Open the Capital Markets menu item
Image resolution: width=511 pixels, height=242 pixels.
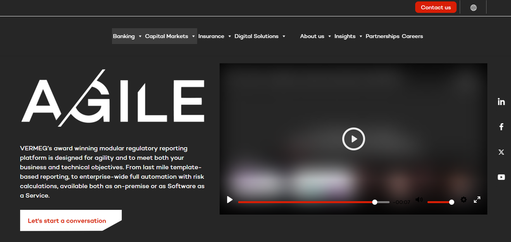coord(167,36)
